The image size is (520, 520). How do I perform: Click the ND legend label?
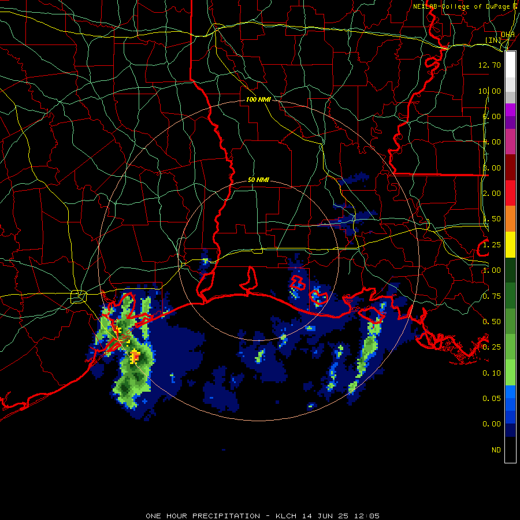[496, 450]
